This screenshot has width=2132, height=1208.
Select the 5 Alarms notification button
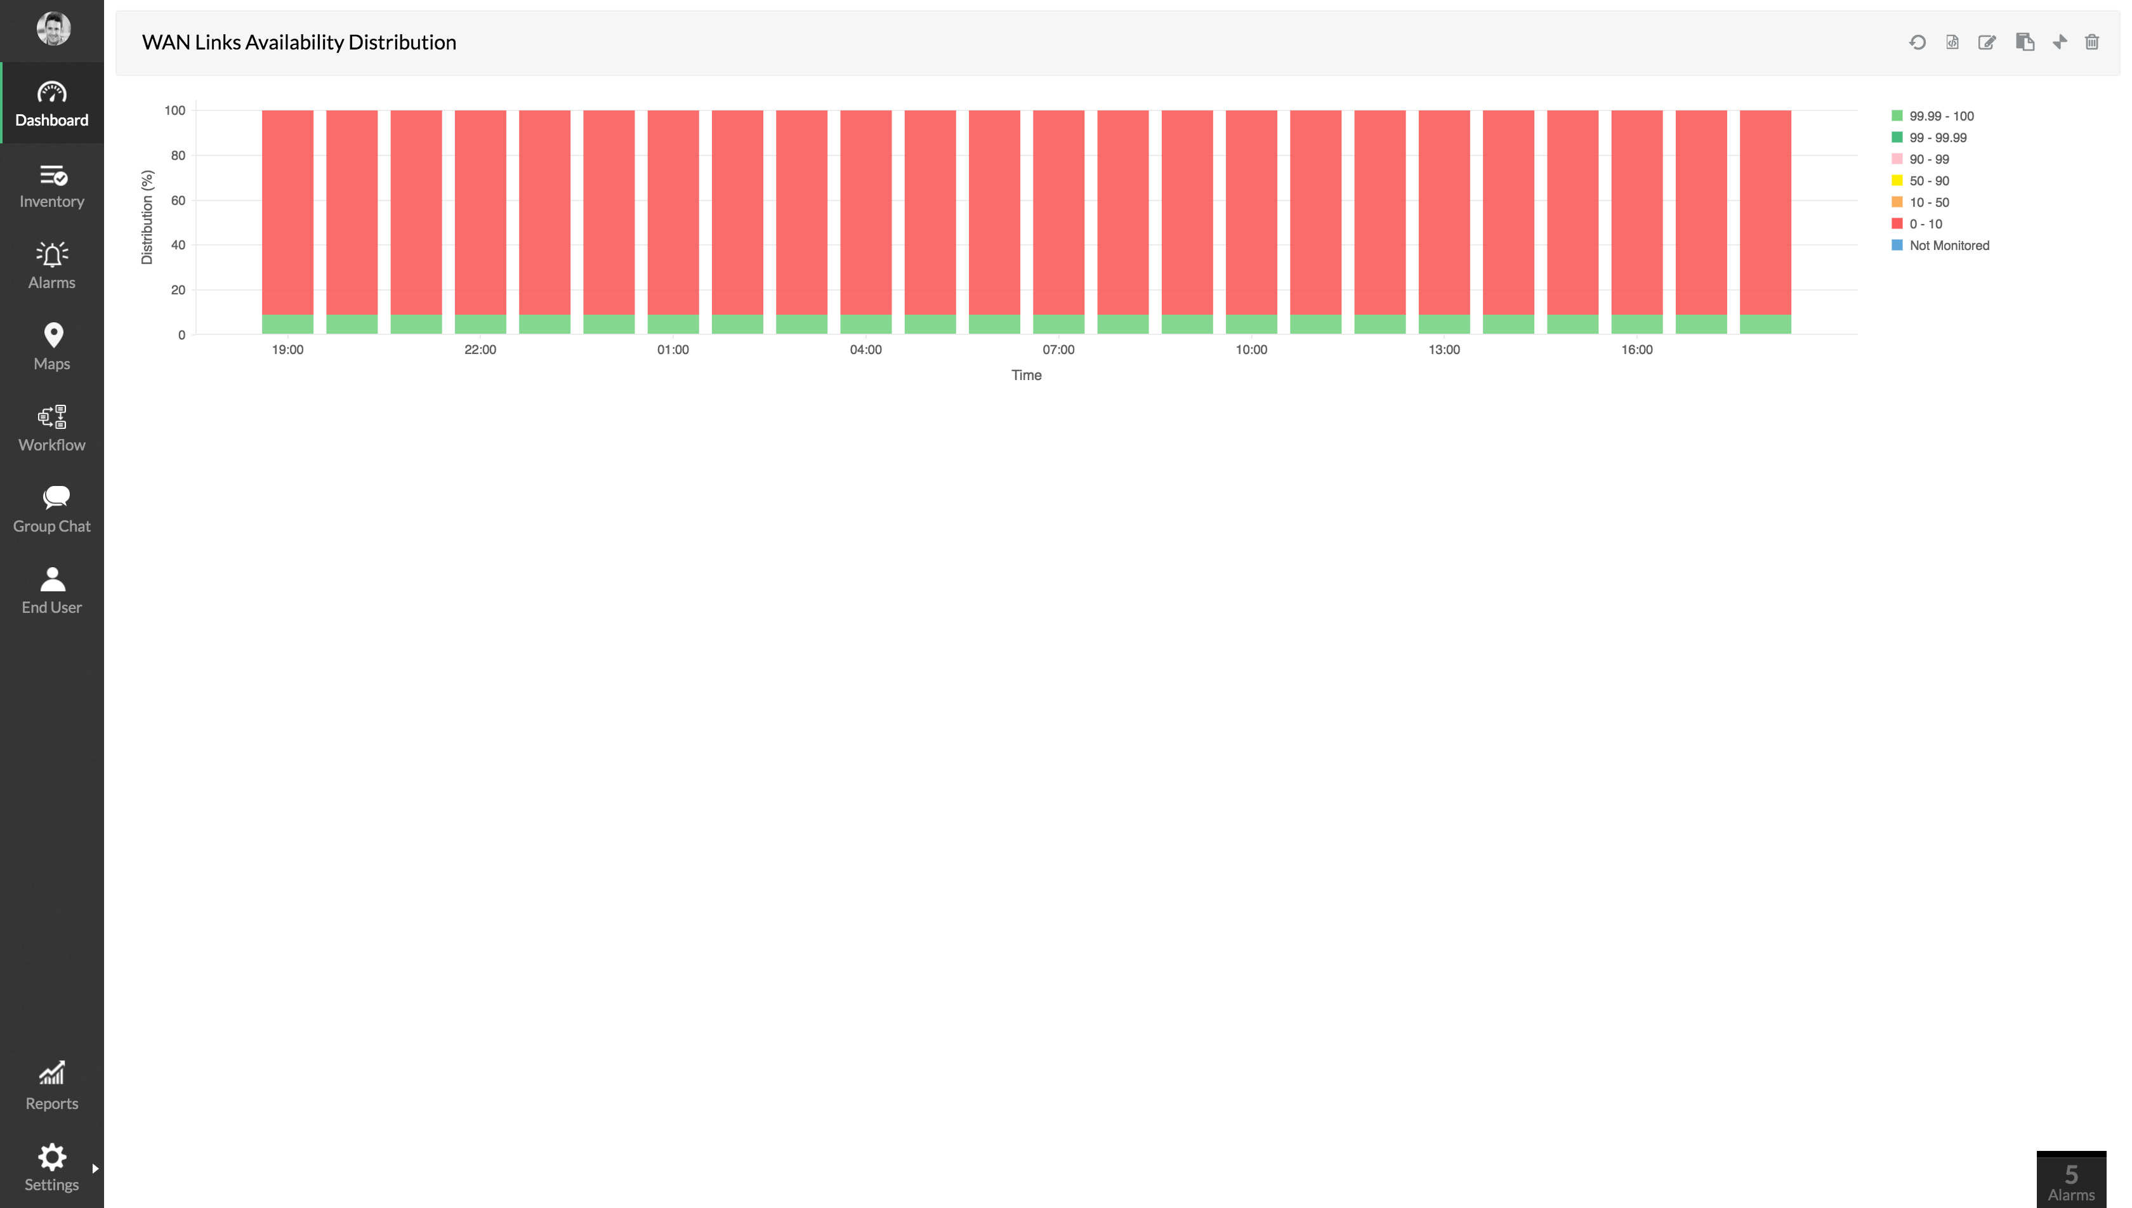(2072, 1180)
